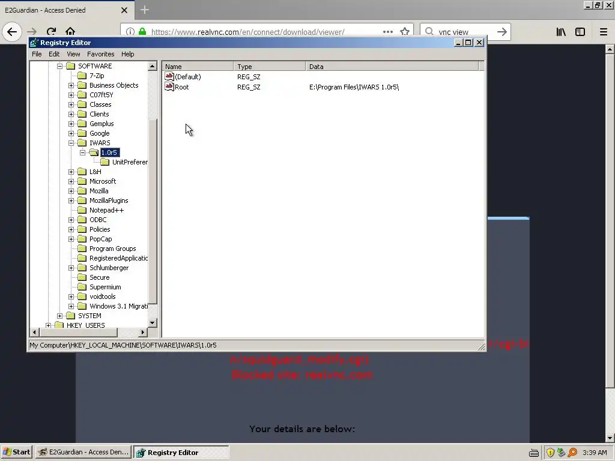The height and width of the screenshot is (461, 615).
Task: Click the tree scroll-down arrow
Action: [x=153, y=322]
